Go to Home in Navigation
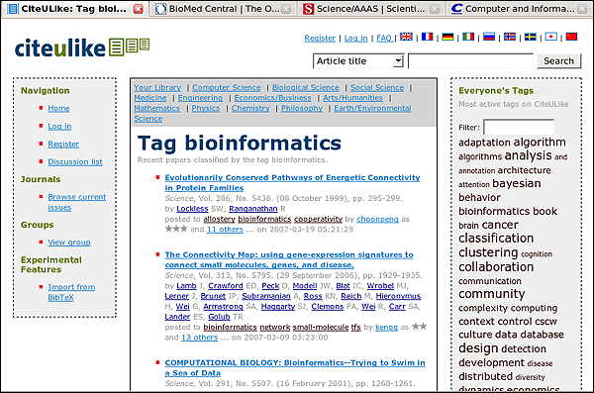Image resolution: width=594 pixels, height=393 pixels. pos(58,108)
